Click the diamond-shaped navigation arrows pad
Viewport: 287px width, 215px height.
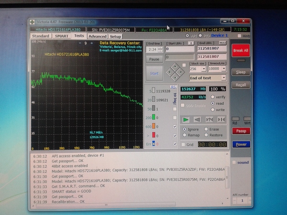click(x=176, y=71)
